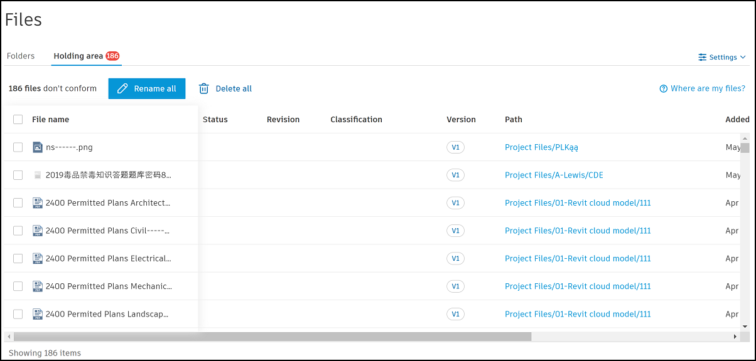The width and height of the screenshot is (756, 361).
Task: Click the PNG image file icon
Action: [x=38, y=147]
